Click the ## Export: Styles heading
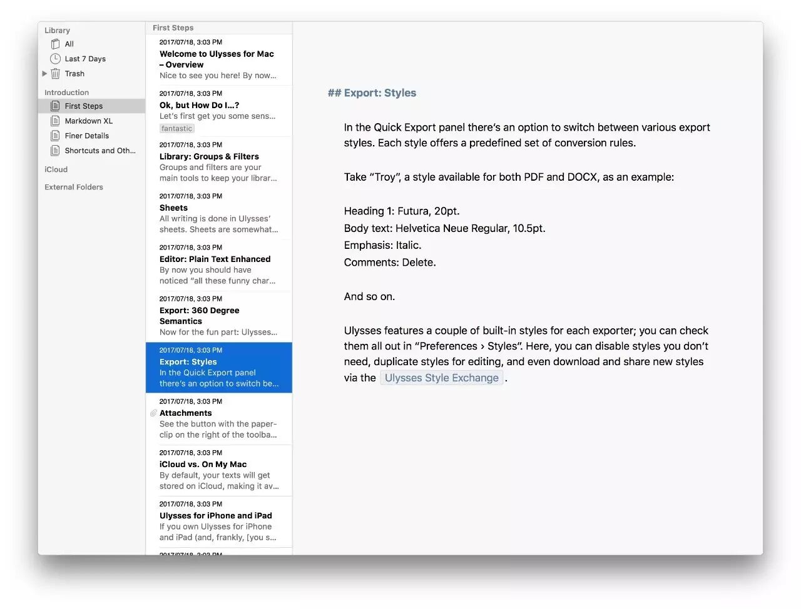 pyautogui.click(x=372, y=93)
